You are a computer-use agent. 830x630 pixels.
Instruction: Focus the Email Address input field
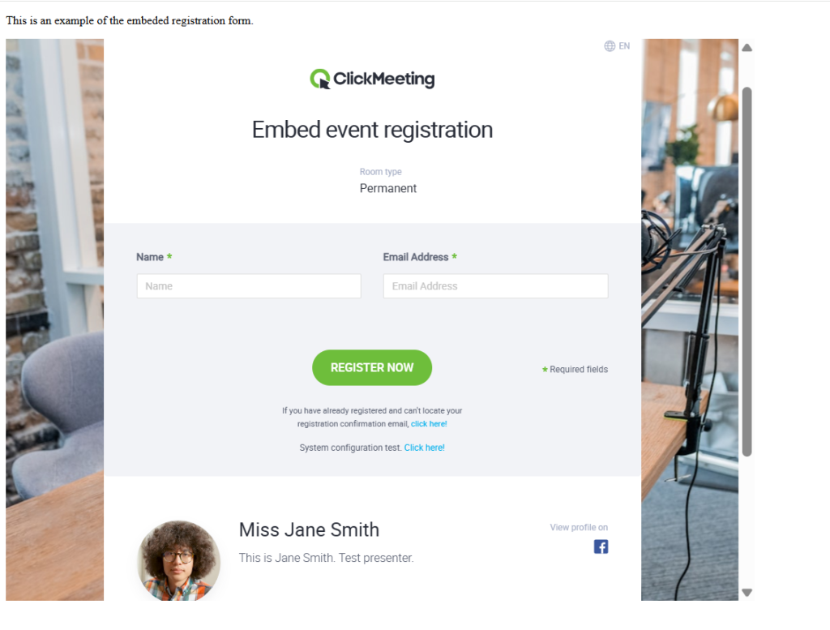tap(495, 286)
